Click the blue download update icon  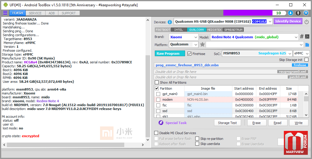tap(290, 13)
